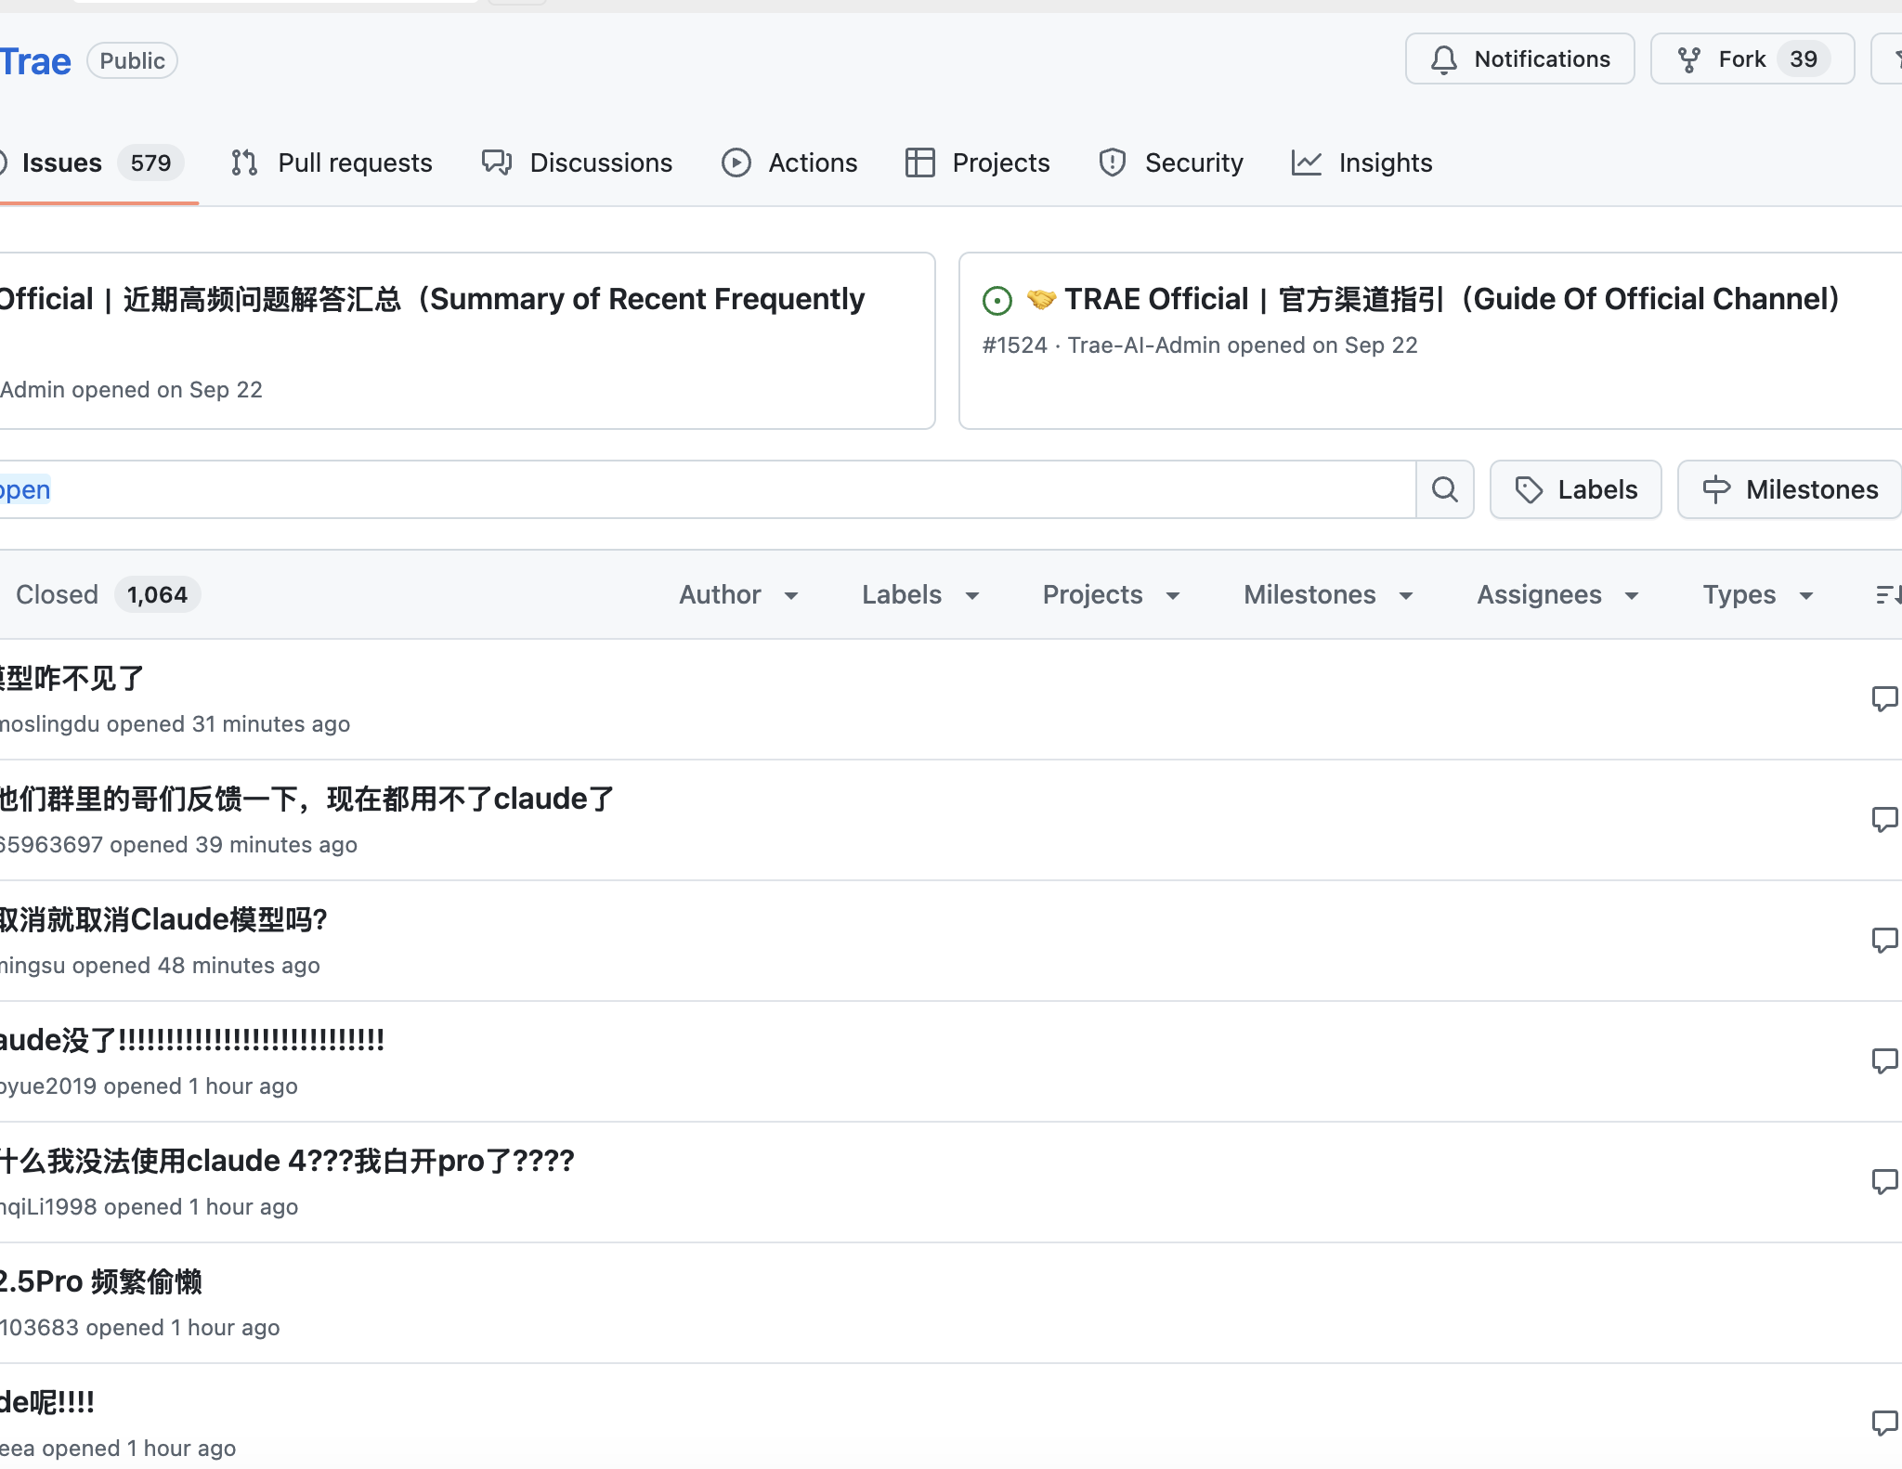Viewport: 1902px width, 1469px height.
Task: Click the sort icon at filter bar end
Action: tap(1887, 594)
